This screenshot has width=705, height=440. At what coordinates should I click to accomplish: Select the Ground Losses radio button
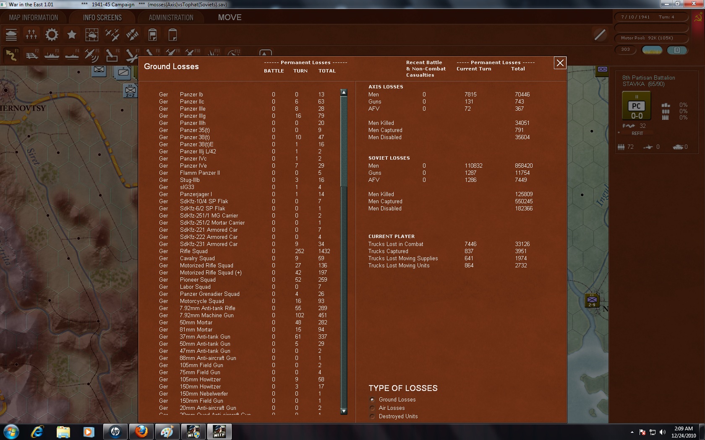[x=372, y=400]
